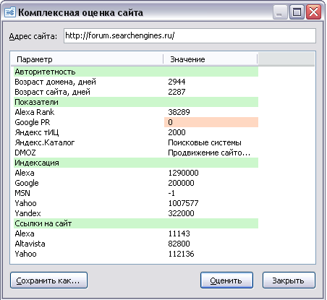Sort by the Параметр column header
The width and height of the screenshot is (327, 300).
click(x=88, y=59)
